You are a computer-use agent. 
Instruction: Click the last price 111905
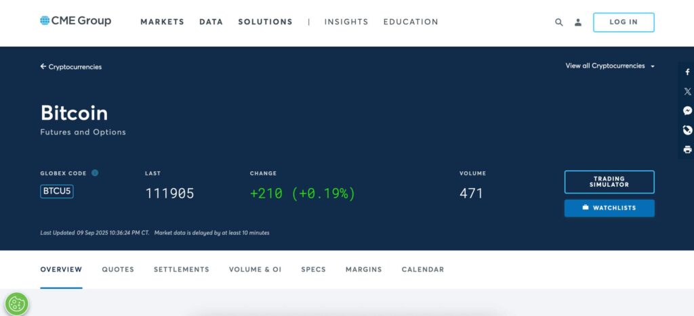pyautogui.click(x=170, y=194)
